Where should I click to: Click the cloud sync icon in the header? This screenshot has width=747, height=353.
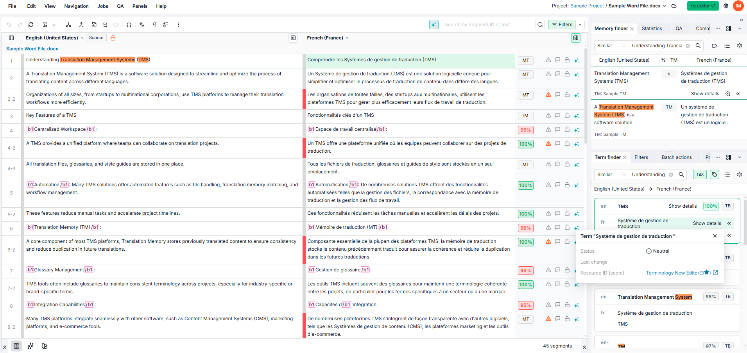(674, 6)
